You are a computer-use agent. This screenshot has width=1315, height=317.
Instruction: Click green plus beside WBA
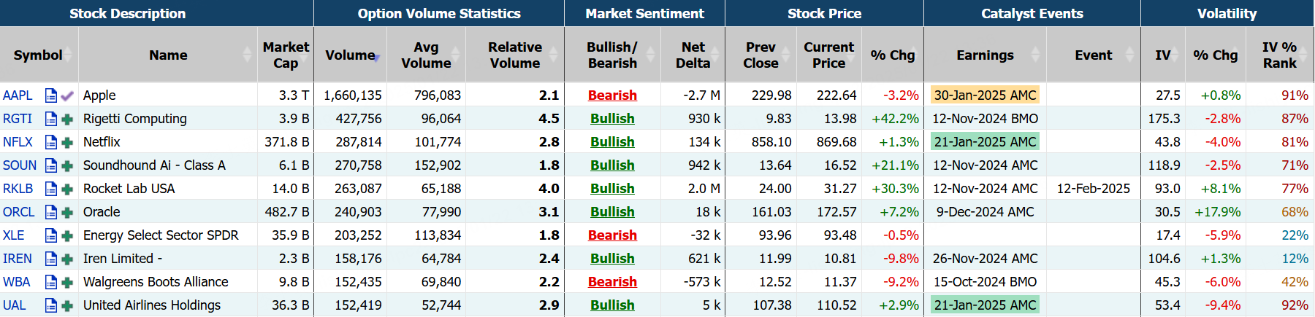[x=67, y=282]
